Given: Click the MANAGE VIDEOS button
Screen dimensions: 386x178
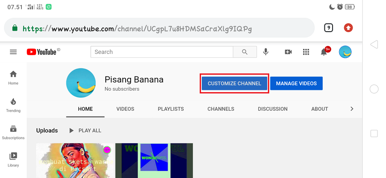Looking at the screenshot, I should point(296,83).
